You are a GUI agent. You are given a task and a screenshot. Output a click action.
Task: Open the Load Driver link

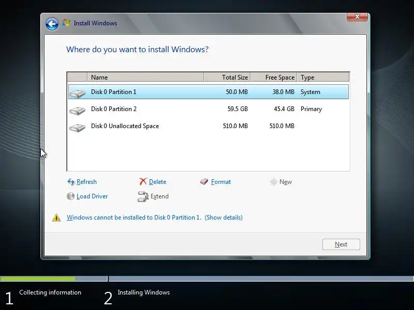(x=92, y=196)
